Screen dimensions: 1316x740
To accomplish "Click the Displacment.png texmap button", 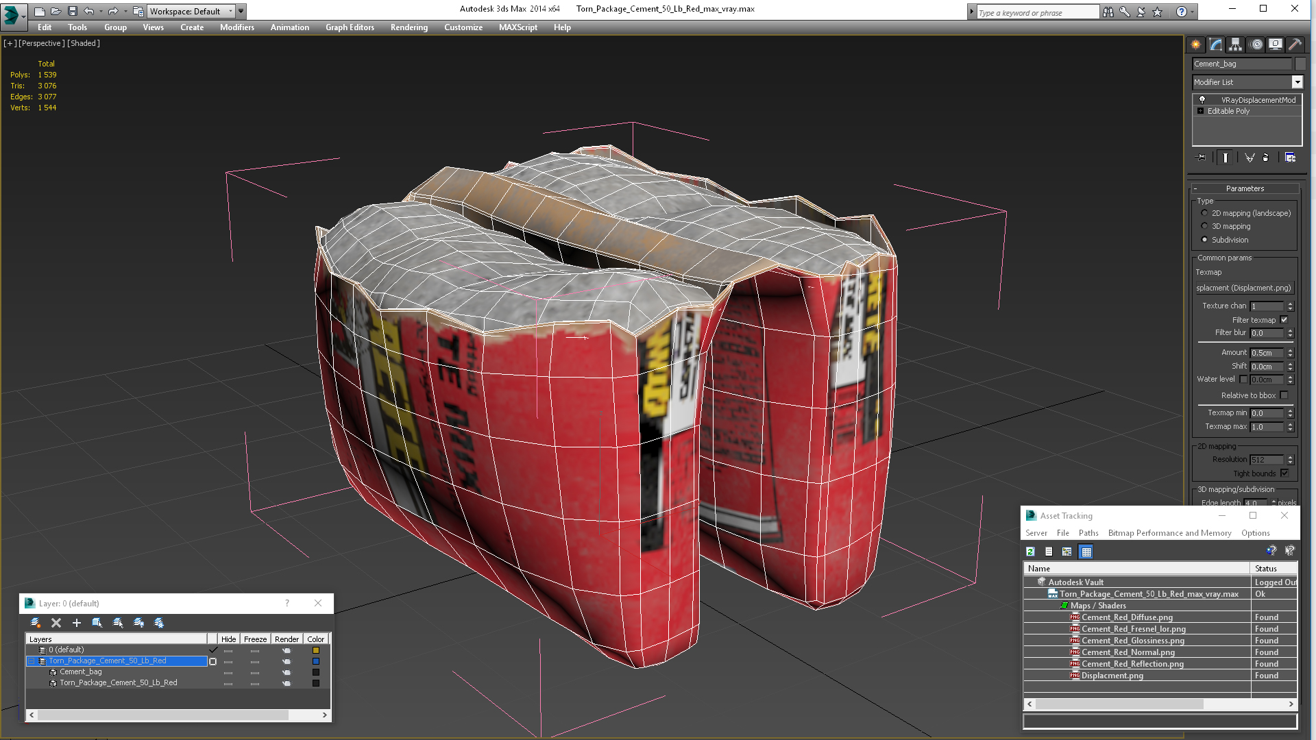I will click(x=1243, y=288).
